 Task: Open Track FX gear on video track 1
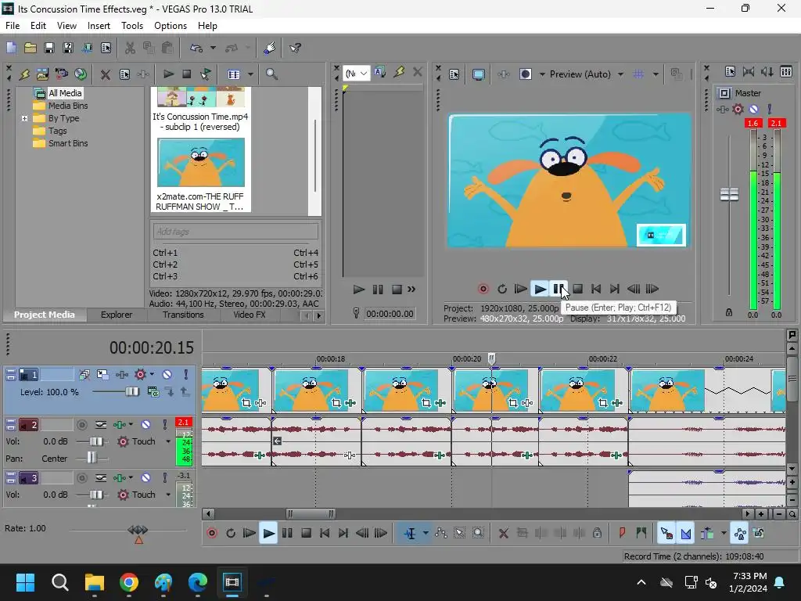[x=140, y=375]
